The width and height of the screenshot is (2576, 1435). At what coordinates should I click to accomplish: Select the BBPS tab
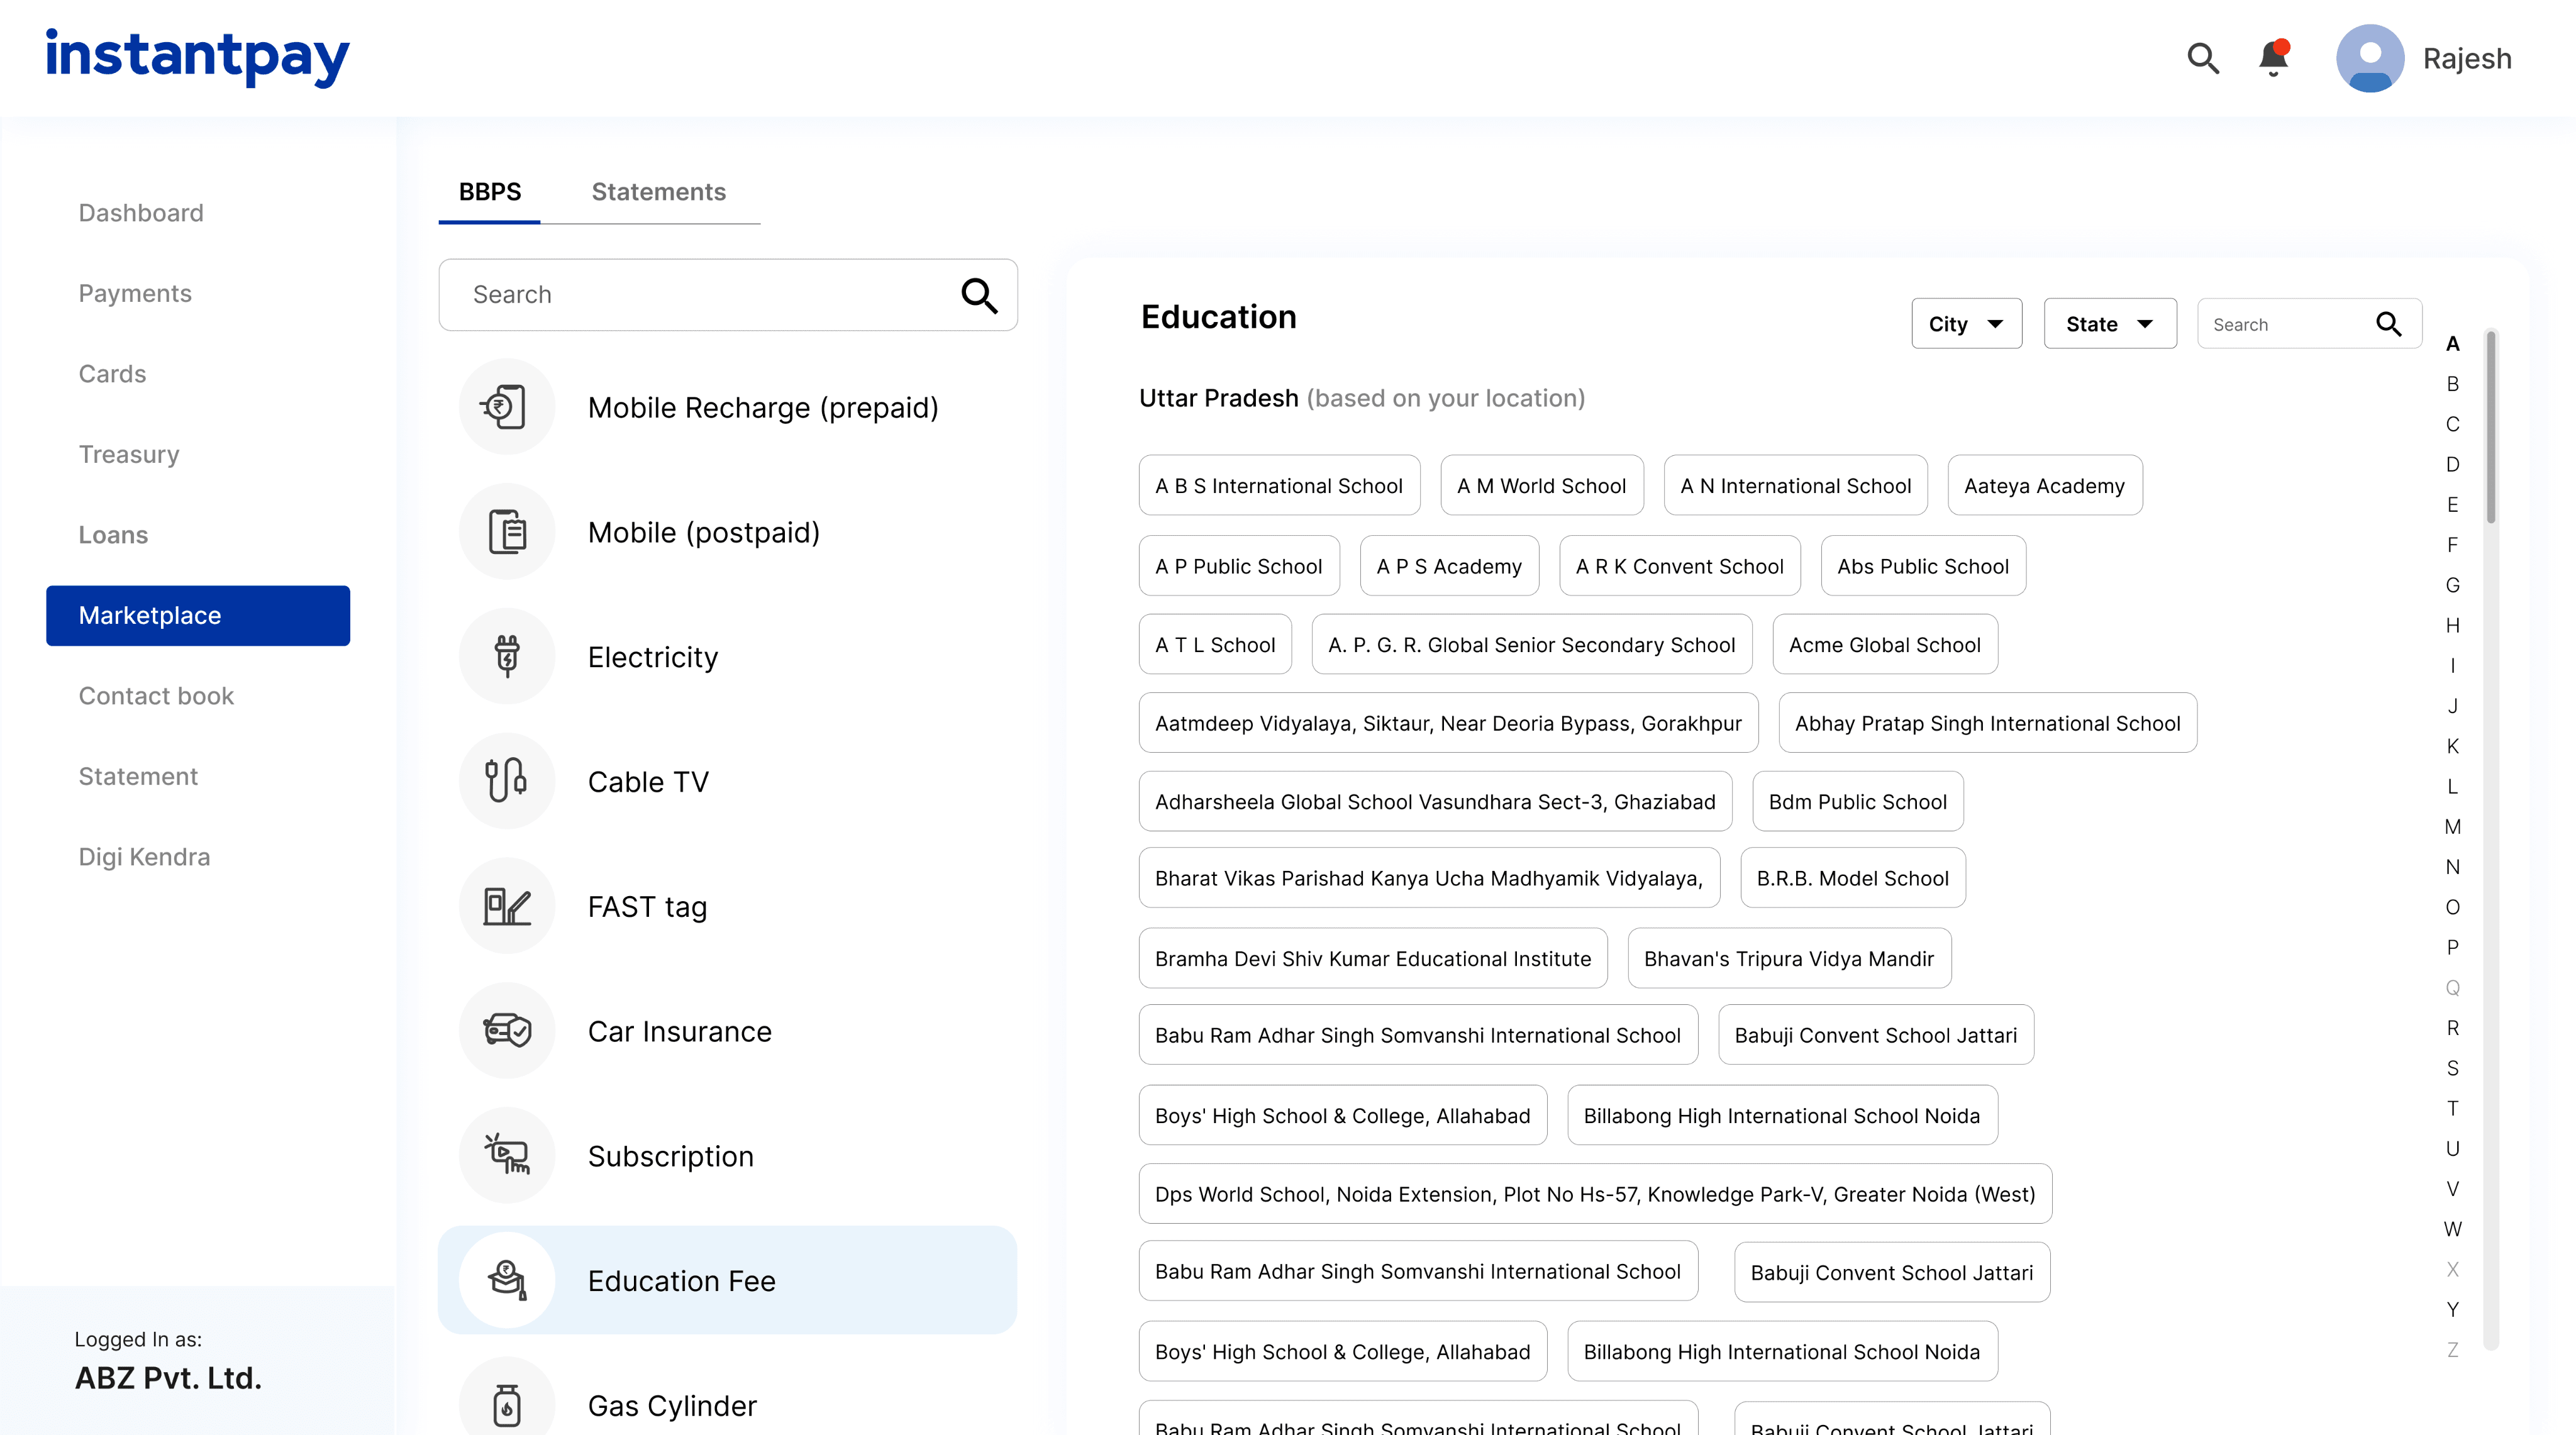coord(490,192)
